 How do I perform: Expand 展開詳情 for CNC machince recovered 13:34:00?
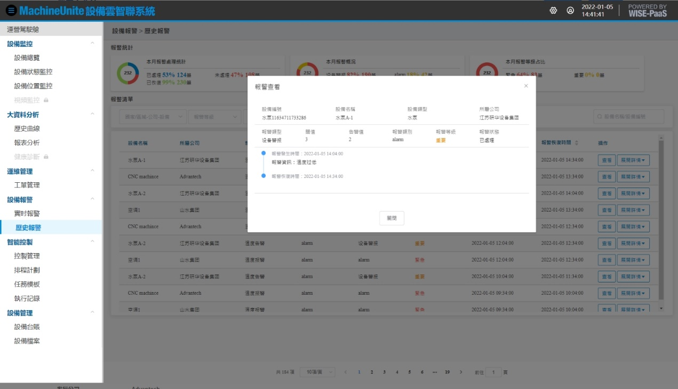pos(633,176)
